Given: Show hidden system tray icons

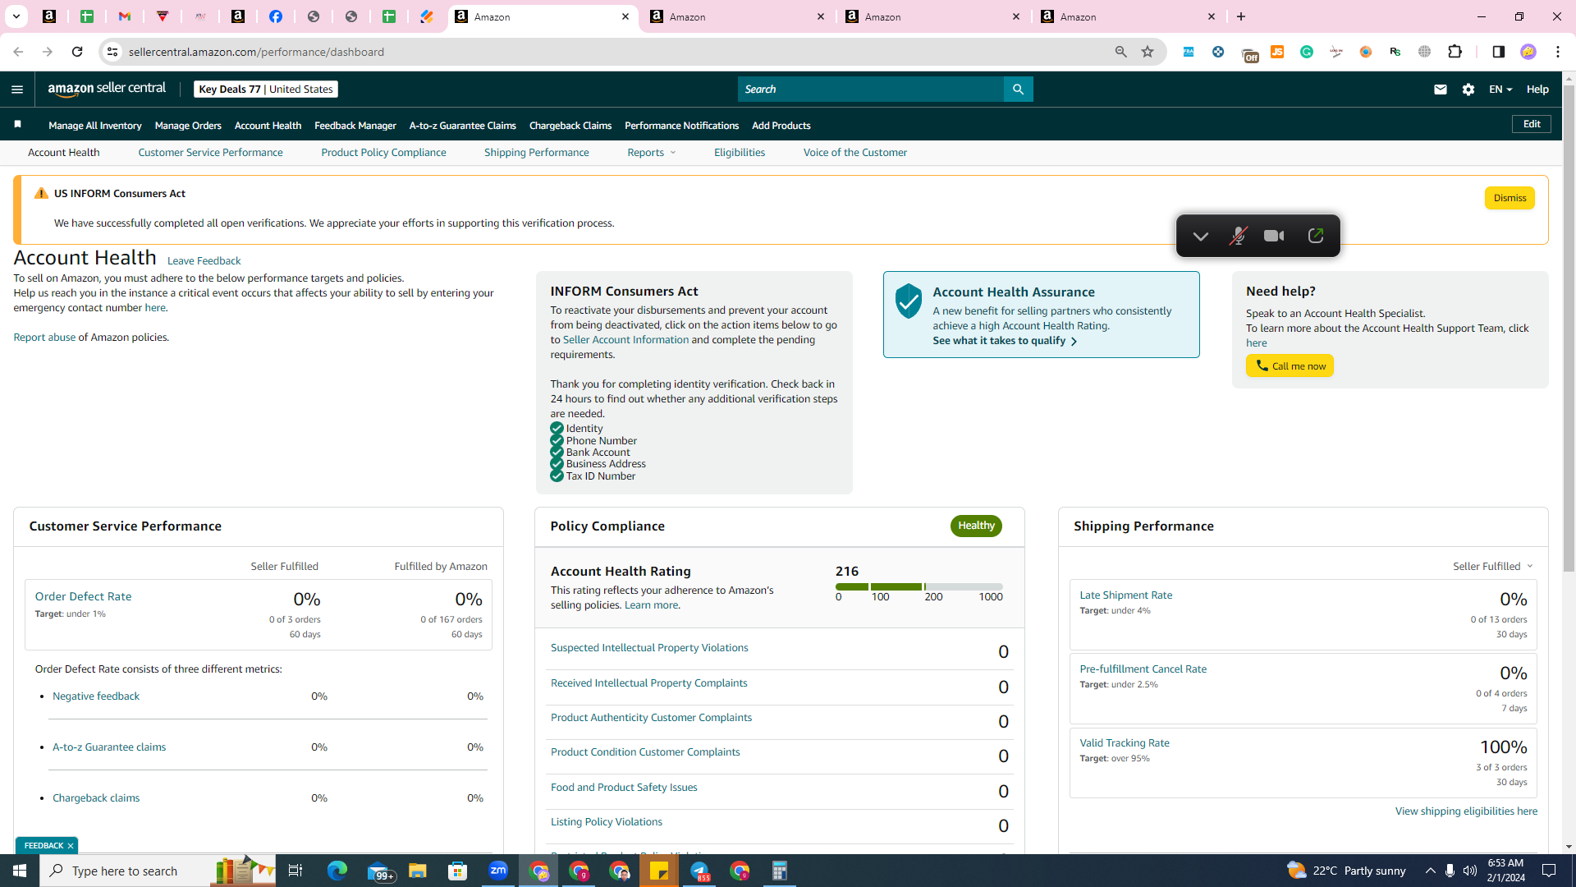Looking at the screenshot, I should 1430,871.
